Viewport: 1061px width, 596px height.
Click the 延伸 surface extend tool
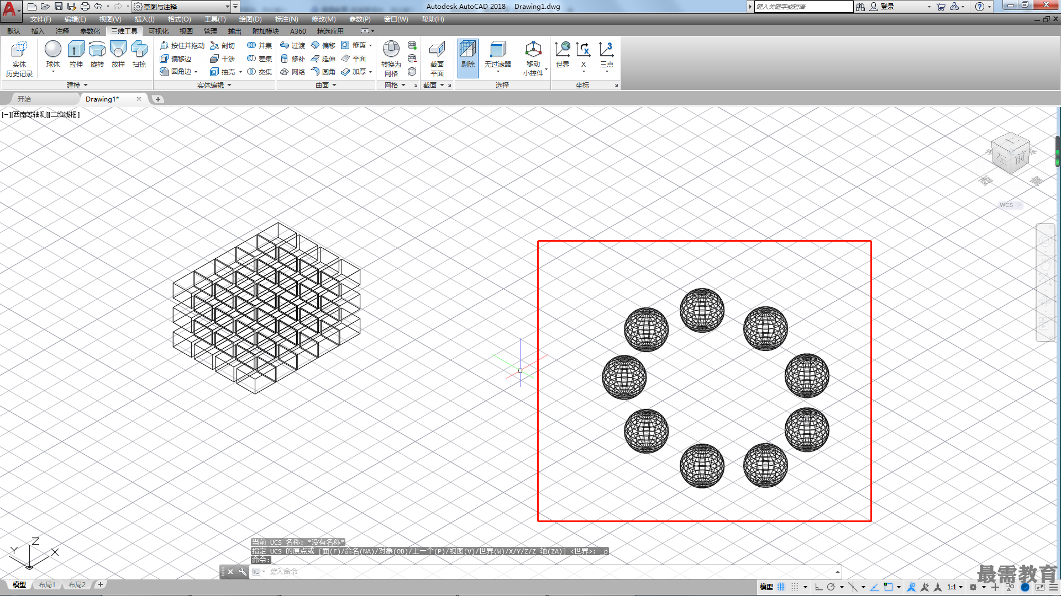point(323,58)
